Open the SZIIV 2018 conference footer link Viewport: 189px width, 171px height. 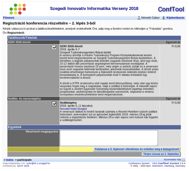(23, 166)
